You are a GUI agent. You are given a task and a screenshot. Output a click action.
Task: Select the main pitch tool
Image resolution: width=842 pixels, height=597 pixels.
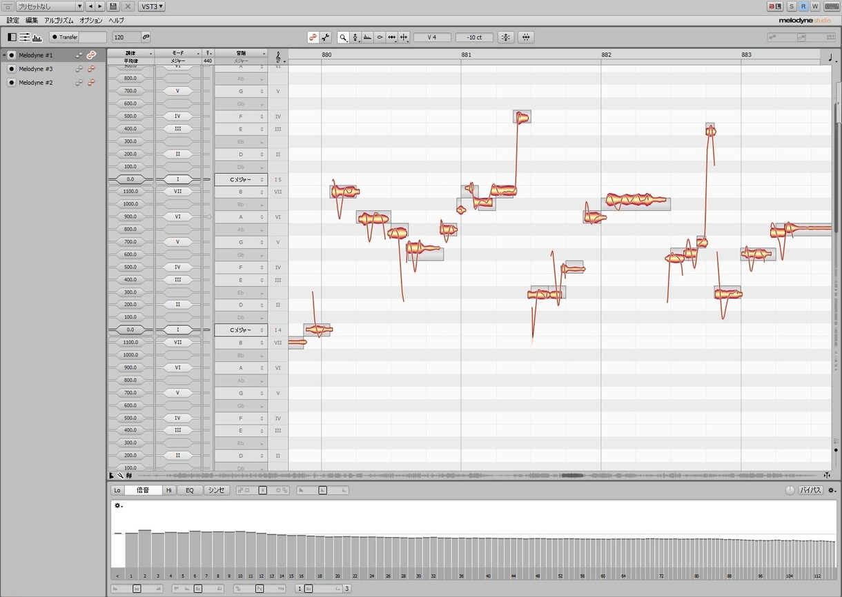(x=355, y=37)
